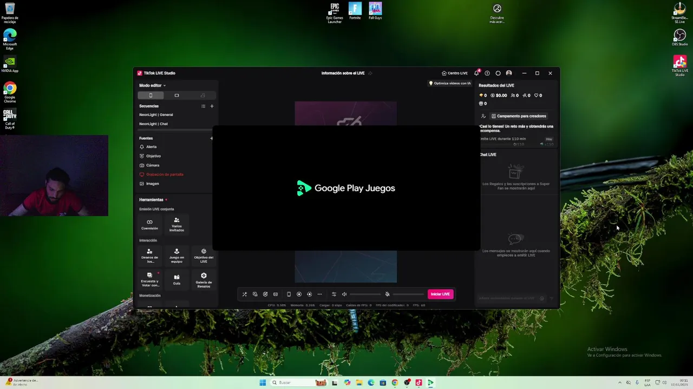Open the Guía tool

pyautogui.click(x=176, y=279)
